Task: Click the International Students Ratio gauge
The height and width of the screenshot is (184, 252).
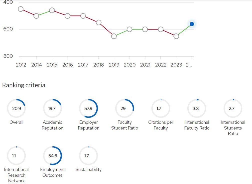Action: pos(233,108)
